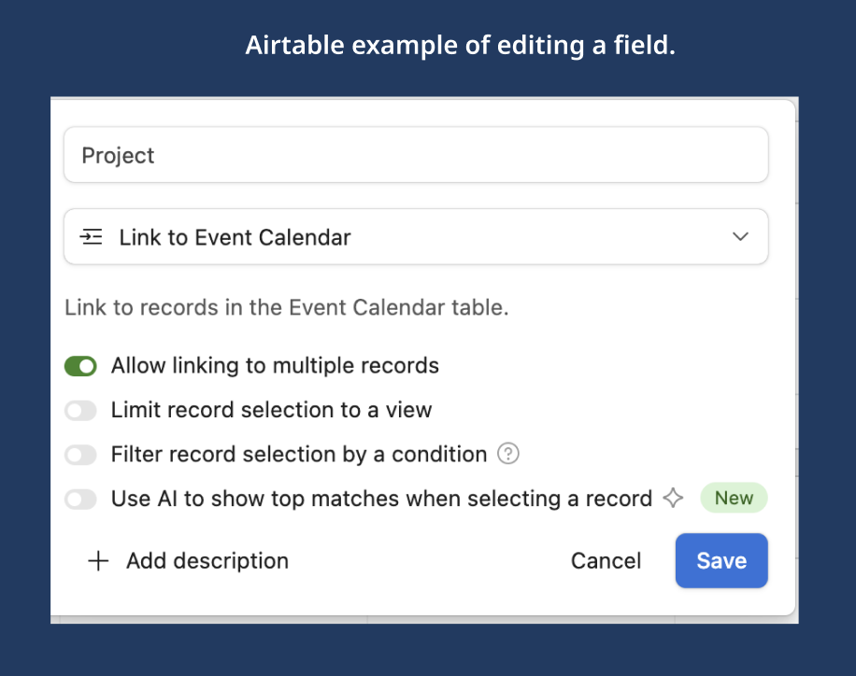
Task: Click the Filter record selection by condition label
Action: tap(299, 455)
